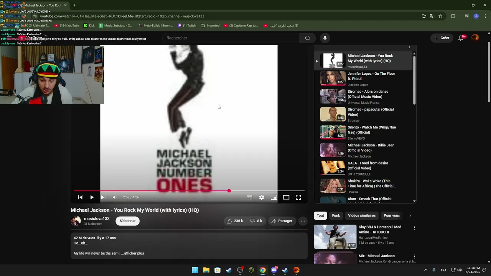Open the Créer create menu
Image resolution: width=491 pixels, height=276 pixels.
click(x=441, y=38)
